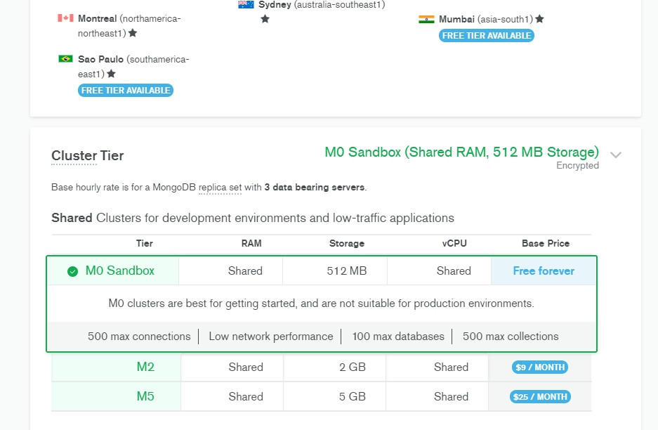Viewport: 658px width, 430px height.
Task: Click the $25 / MONTH price badge
Action: 540,396
